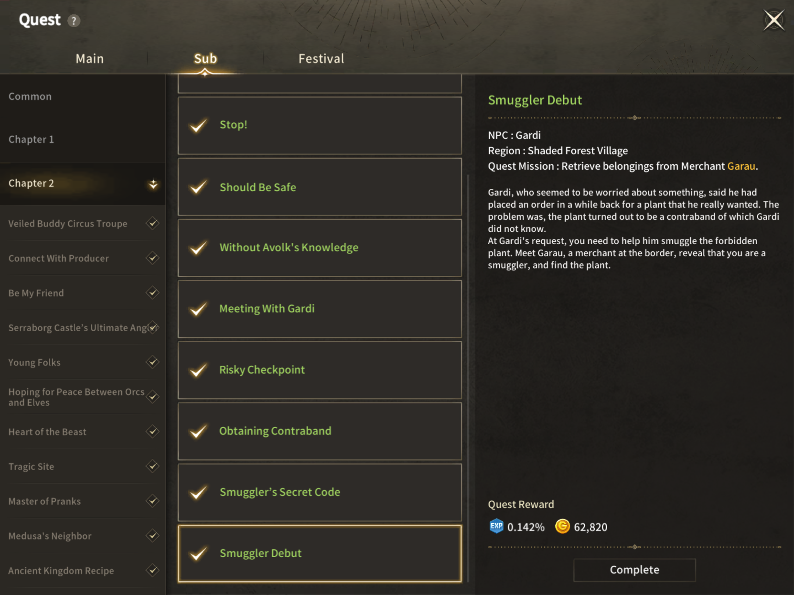The height and width of the screenshot is (595, 794).
Task: Click the checkmark icon beside Obtaining Contraband
Action: [198, 431]
